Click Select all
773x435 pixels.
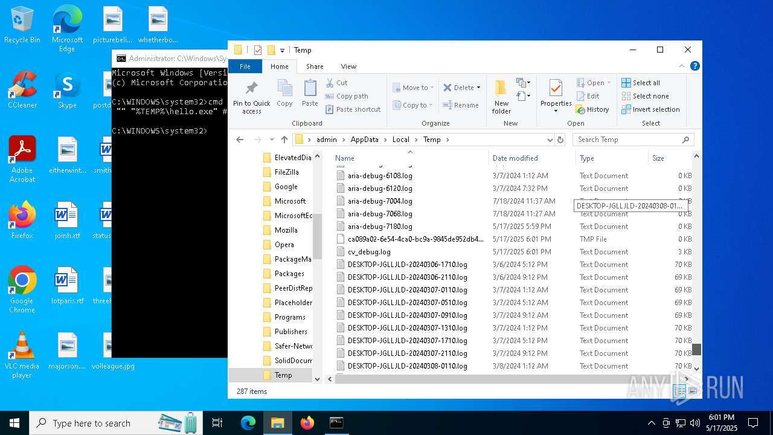coord(641,83)
